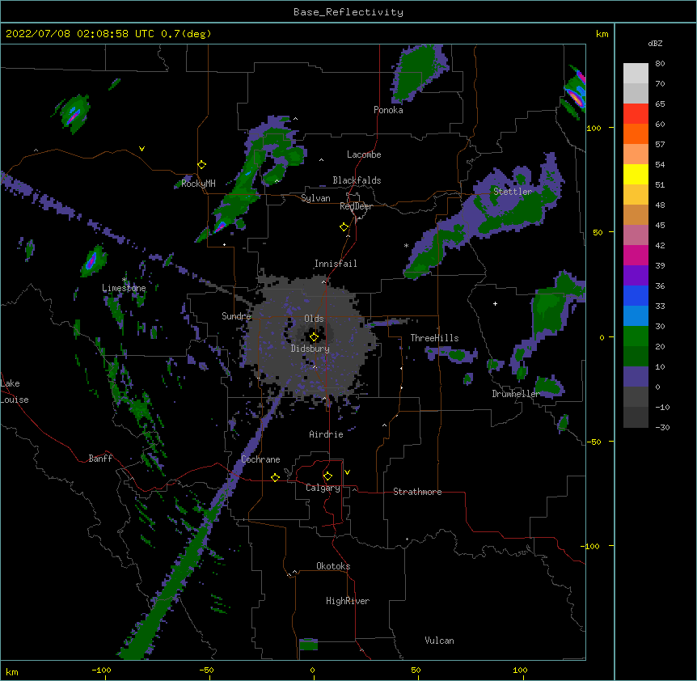This screenshot has width=697, height=681.
Task: Click the HighRiver label
Action: click(x=348, y=601)
